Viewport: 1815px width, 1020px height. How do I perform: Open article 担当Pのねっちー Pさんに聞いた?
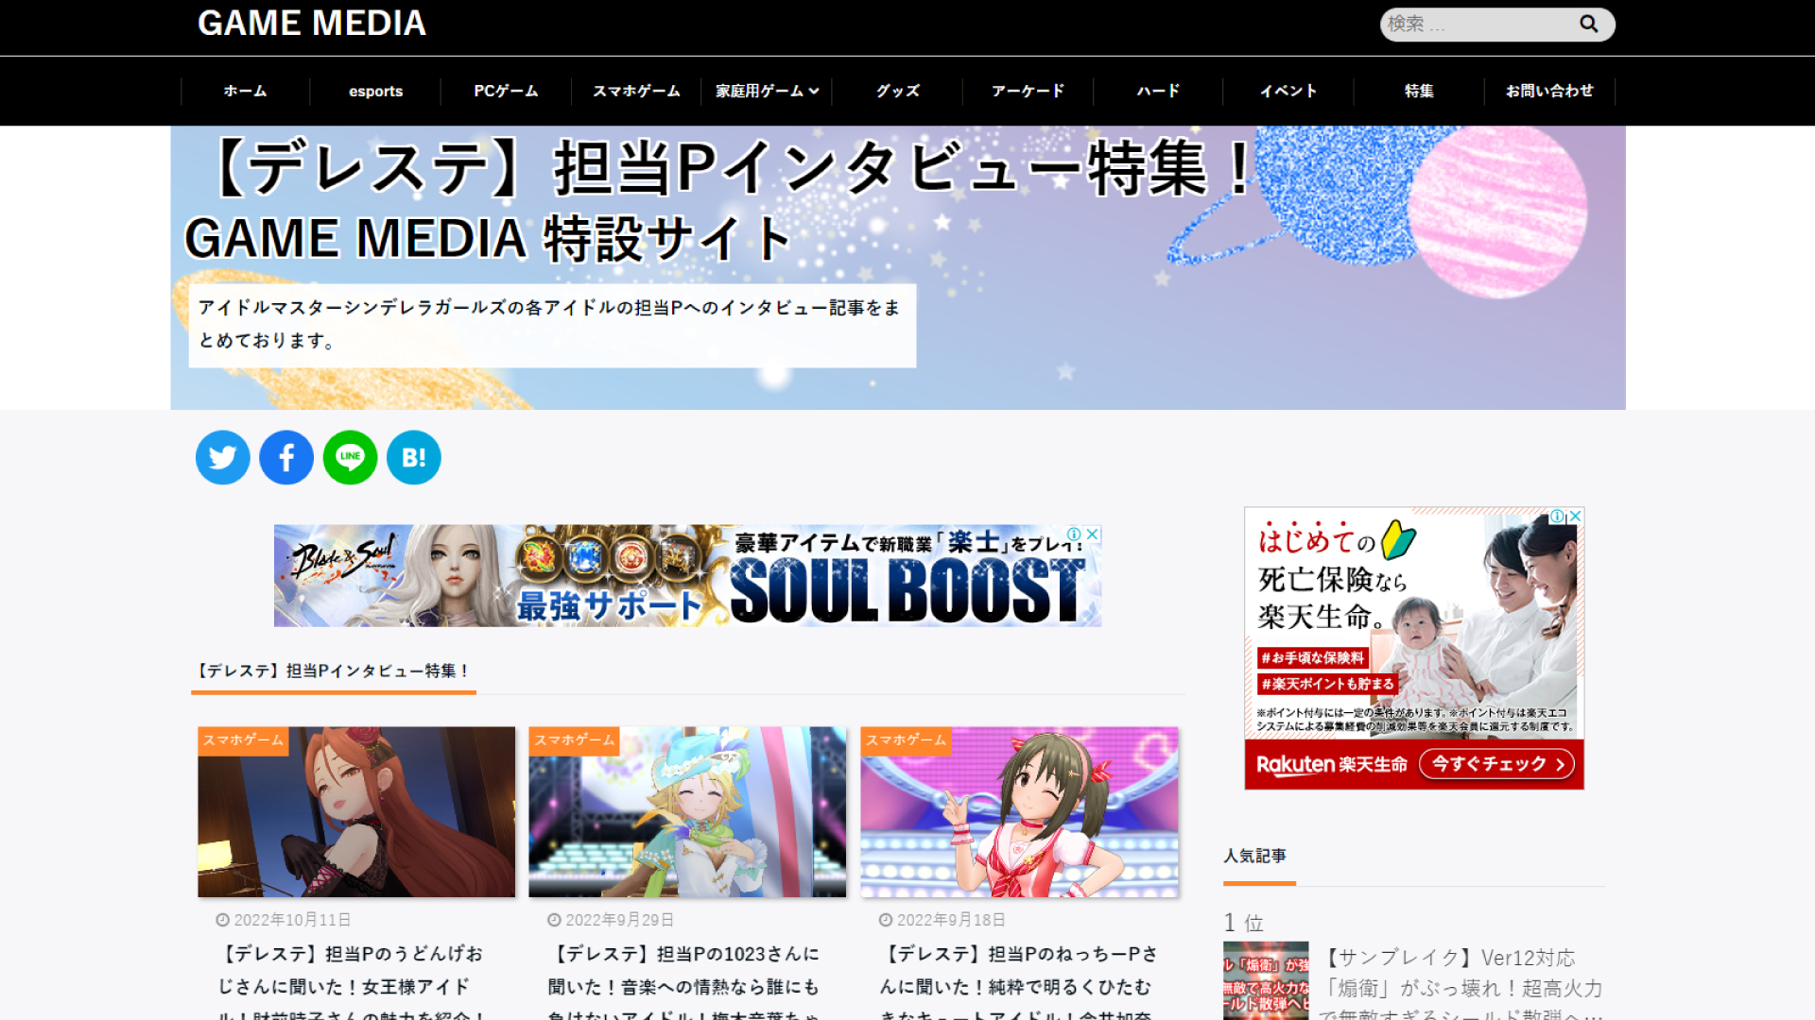tap(1017, 982)
